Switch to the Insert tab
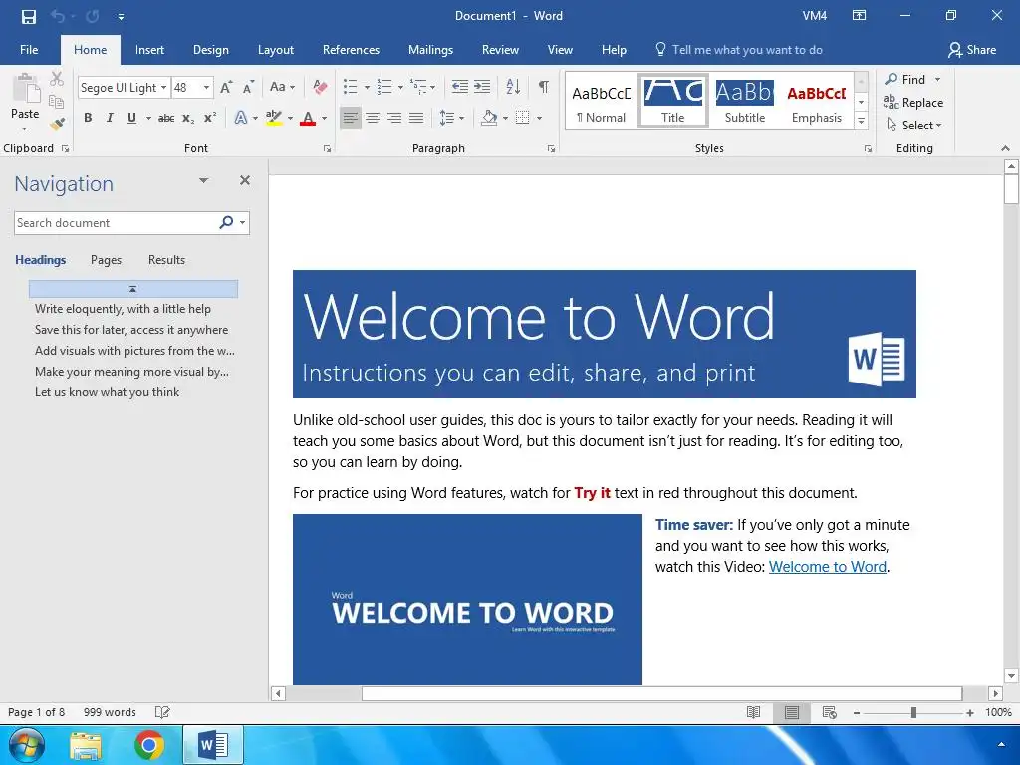Image resolution: width=1020 pixels, height=765 pixels. (x=149, y=50)
